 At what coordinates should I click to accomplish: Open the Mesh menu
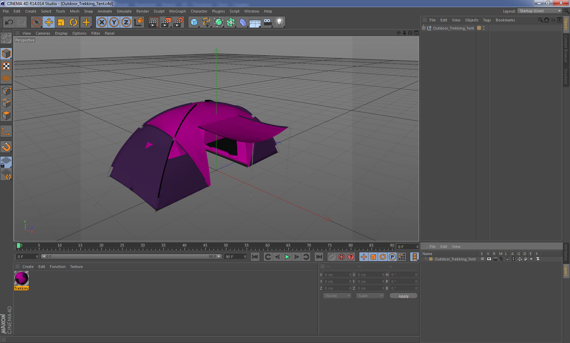75,11
